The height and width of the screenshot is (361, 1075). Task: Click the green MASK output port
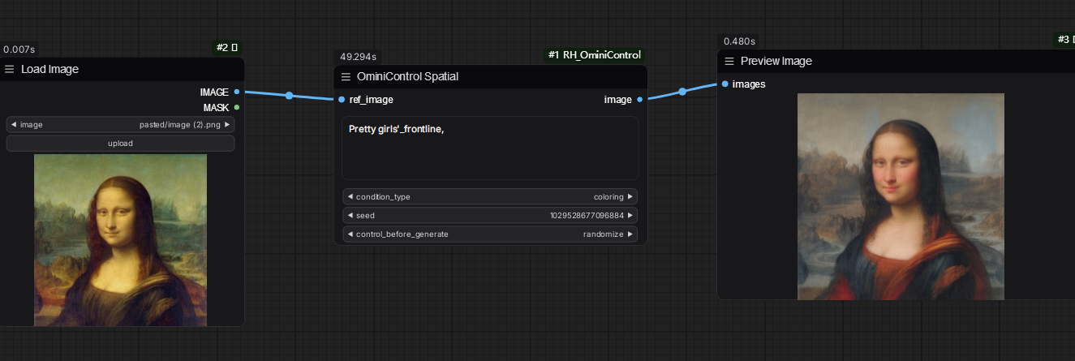(x=236, y=107)
